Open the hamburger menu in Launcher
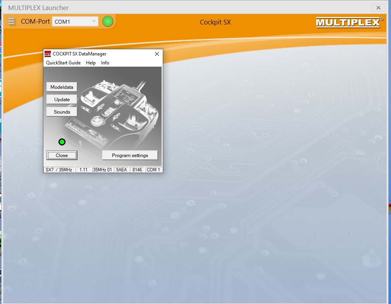Screen dimensions: 391x304 tap(11, 21)
